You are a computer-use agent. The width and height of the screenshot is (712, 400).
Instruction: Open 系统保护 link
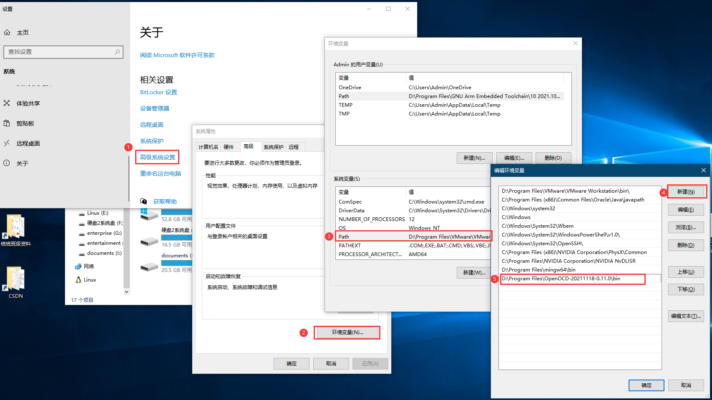[x=152, y=141]
